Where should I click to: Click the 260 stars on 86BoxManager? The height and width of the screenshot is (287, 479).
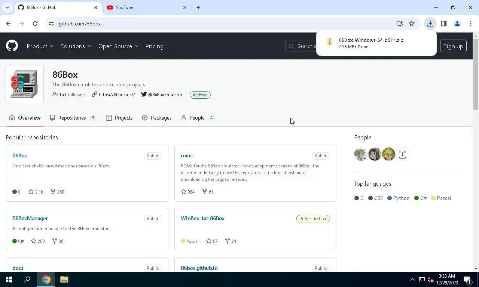pos(38,241)
